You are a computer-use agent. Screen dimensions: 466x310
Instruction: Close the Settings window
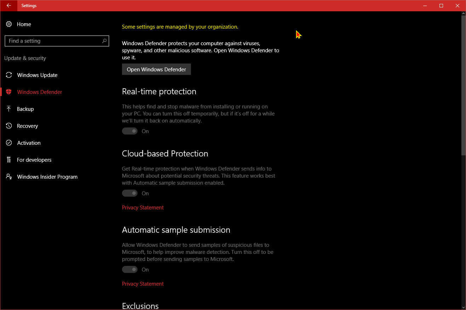click(x=458, y=6)
